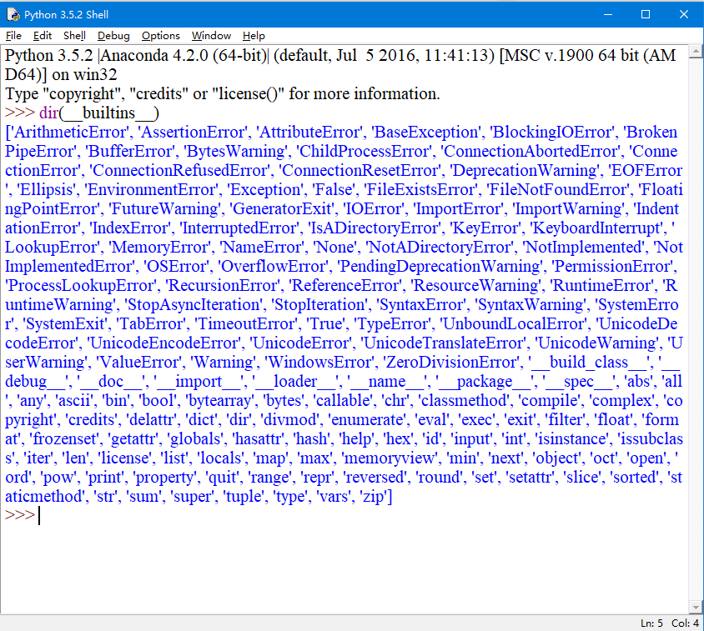The image size is (704, 631).
Task: Click 'BaseException' in the output
Action: pos(428,133)
